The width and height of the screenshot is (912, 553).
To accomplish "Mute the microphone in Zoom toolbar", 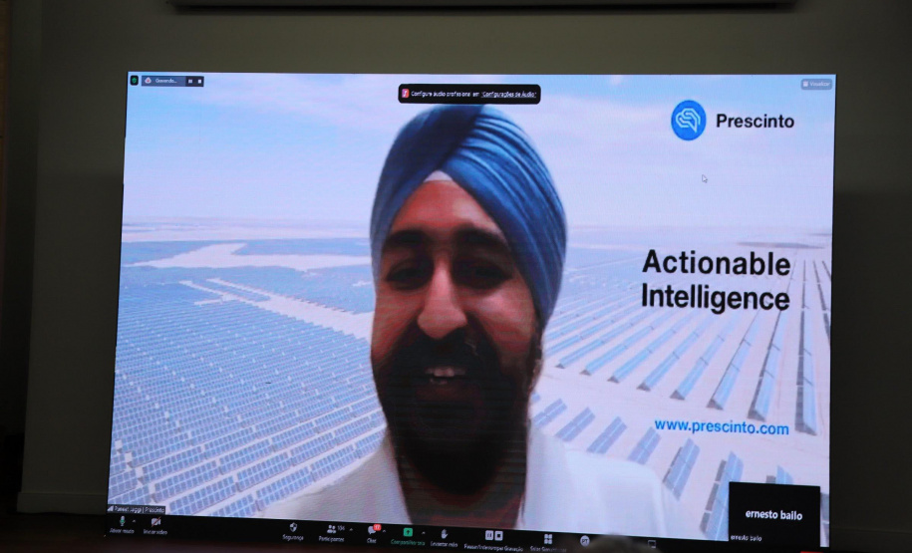I will (x=122, y=522).
